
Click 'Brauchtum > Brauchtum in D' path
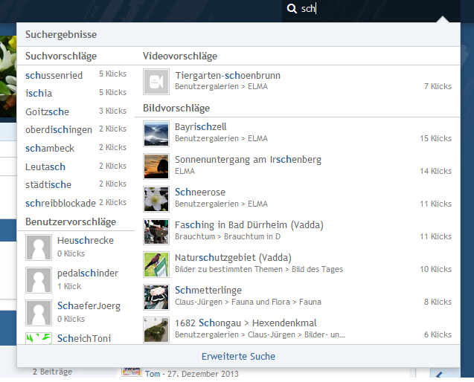[x=228, y=236]
